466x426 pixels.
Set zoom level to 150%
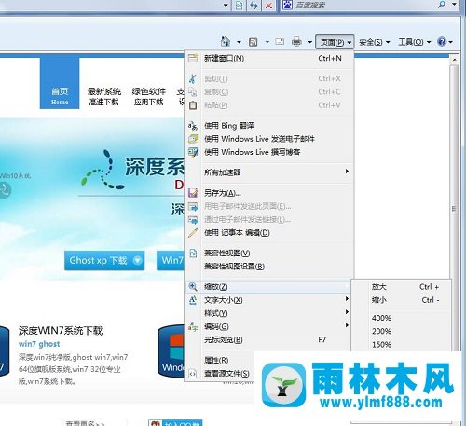tap(401, 345)
